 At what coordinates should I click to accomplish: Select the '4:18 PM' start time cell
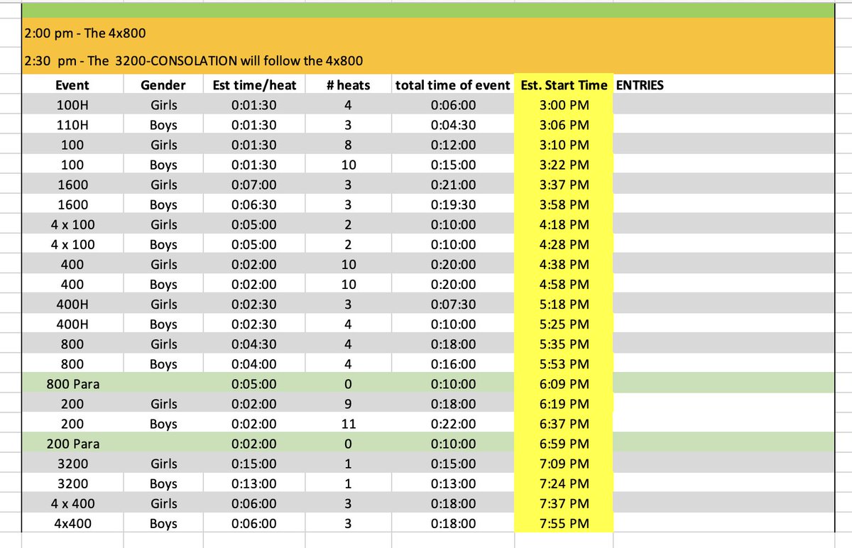click(564, 224)
